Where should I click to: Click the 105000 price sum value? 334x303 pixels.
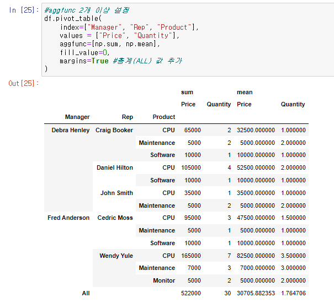191,167
